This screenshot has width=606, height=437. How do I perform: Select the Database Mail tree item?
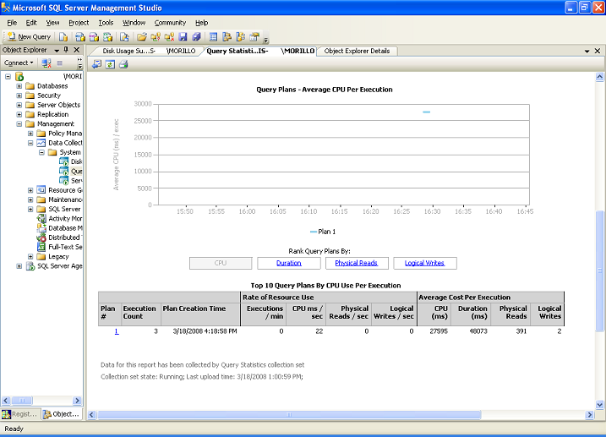pos(59,228)
